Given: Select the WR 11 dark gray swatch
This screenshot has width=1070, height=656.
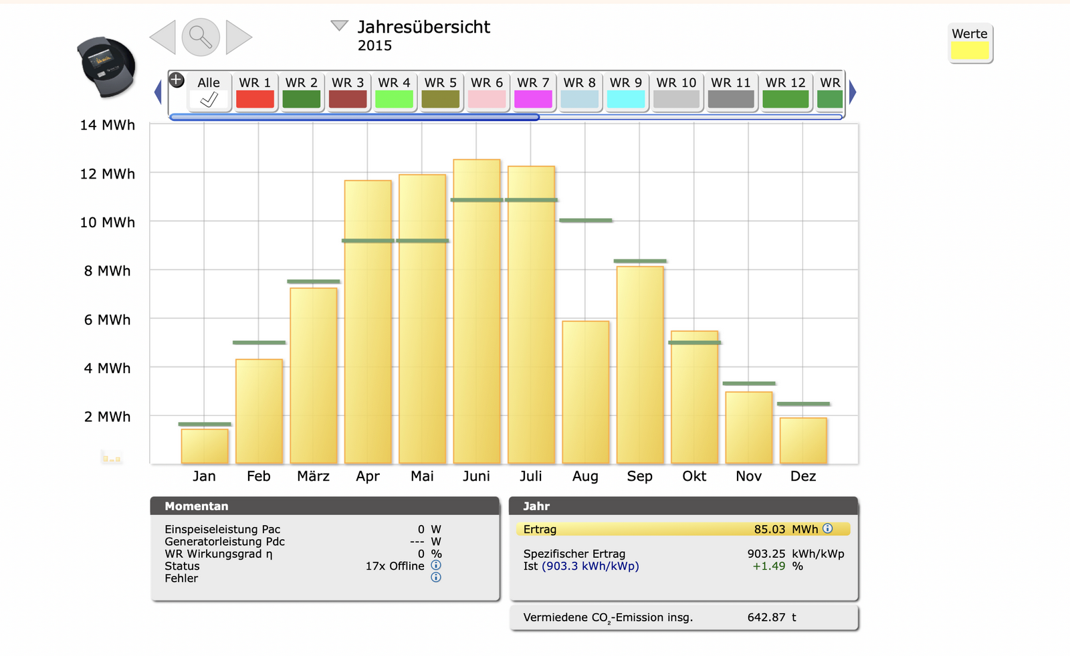Looking at the screenshot, I should pos(731,100).
